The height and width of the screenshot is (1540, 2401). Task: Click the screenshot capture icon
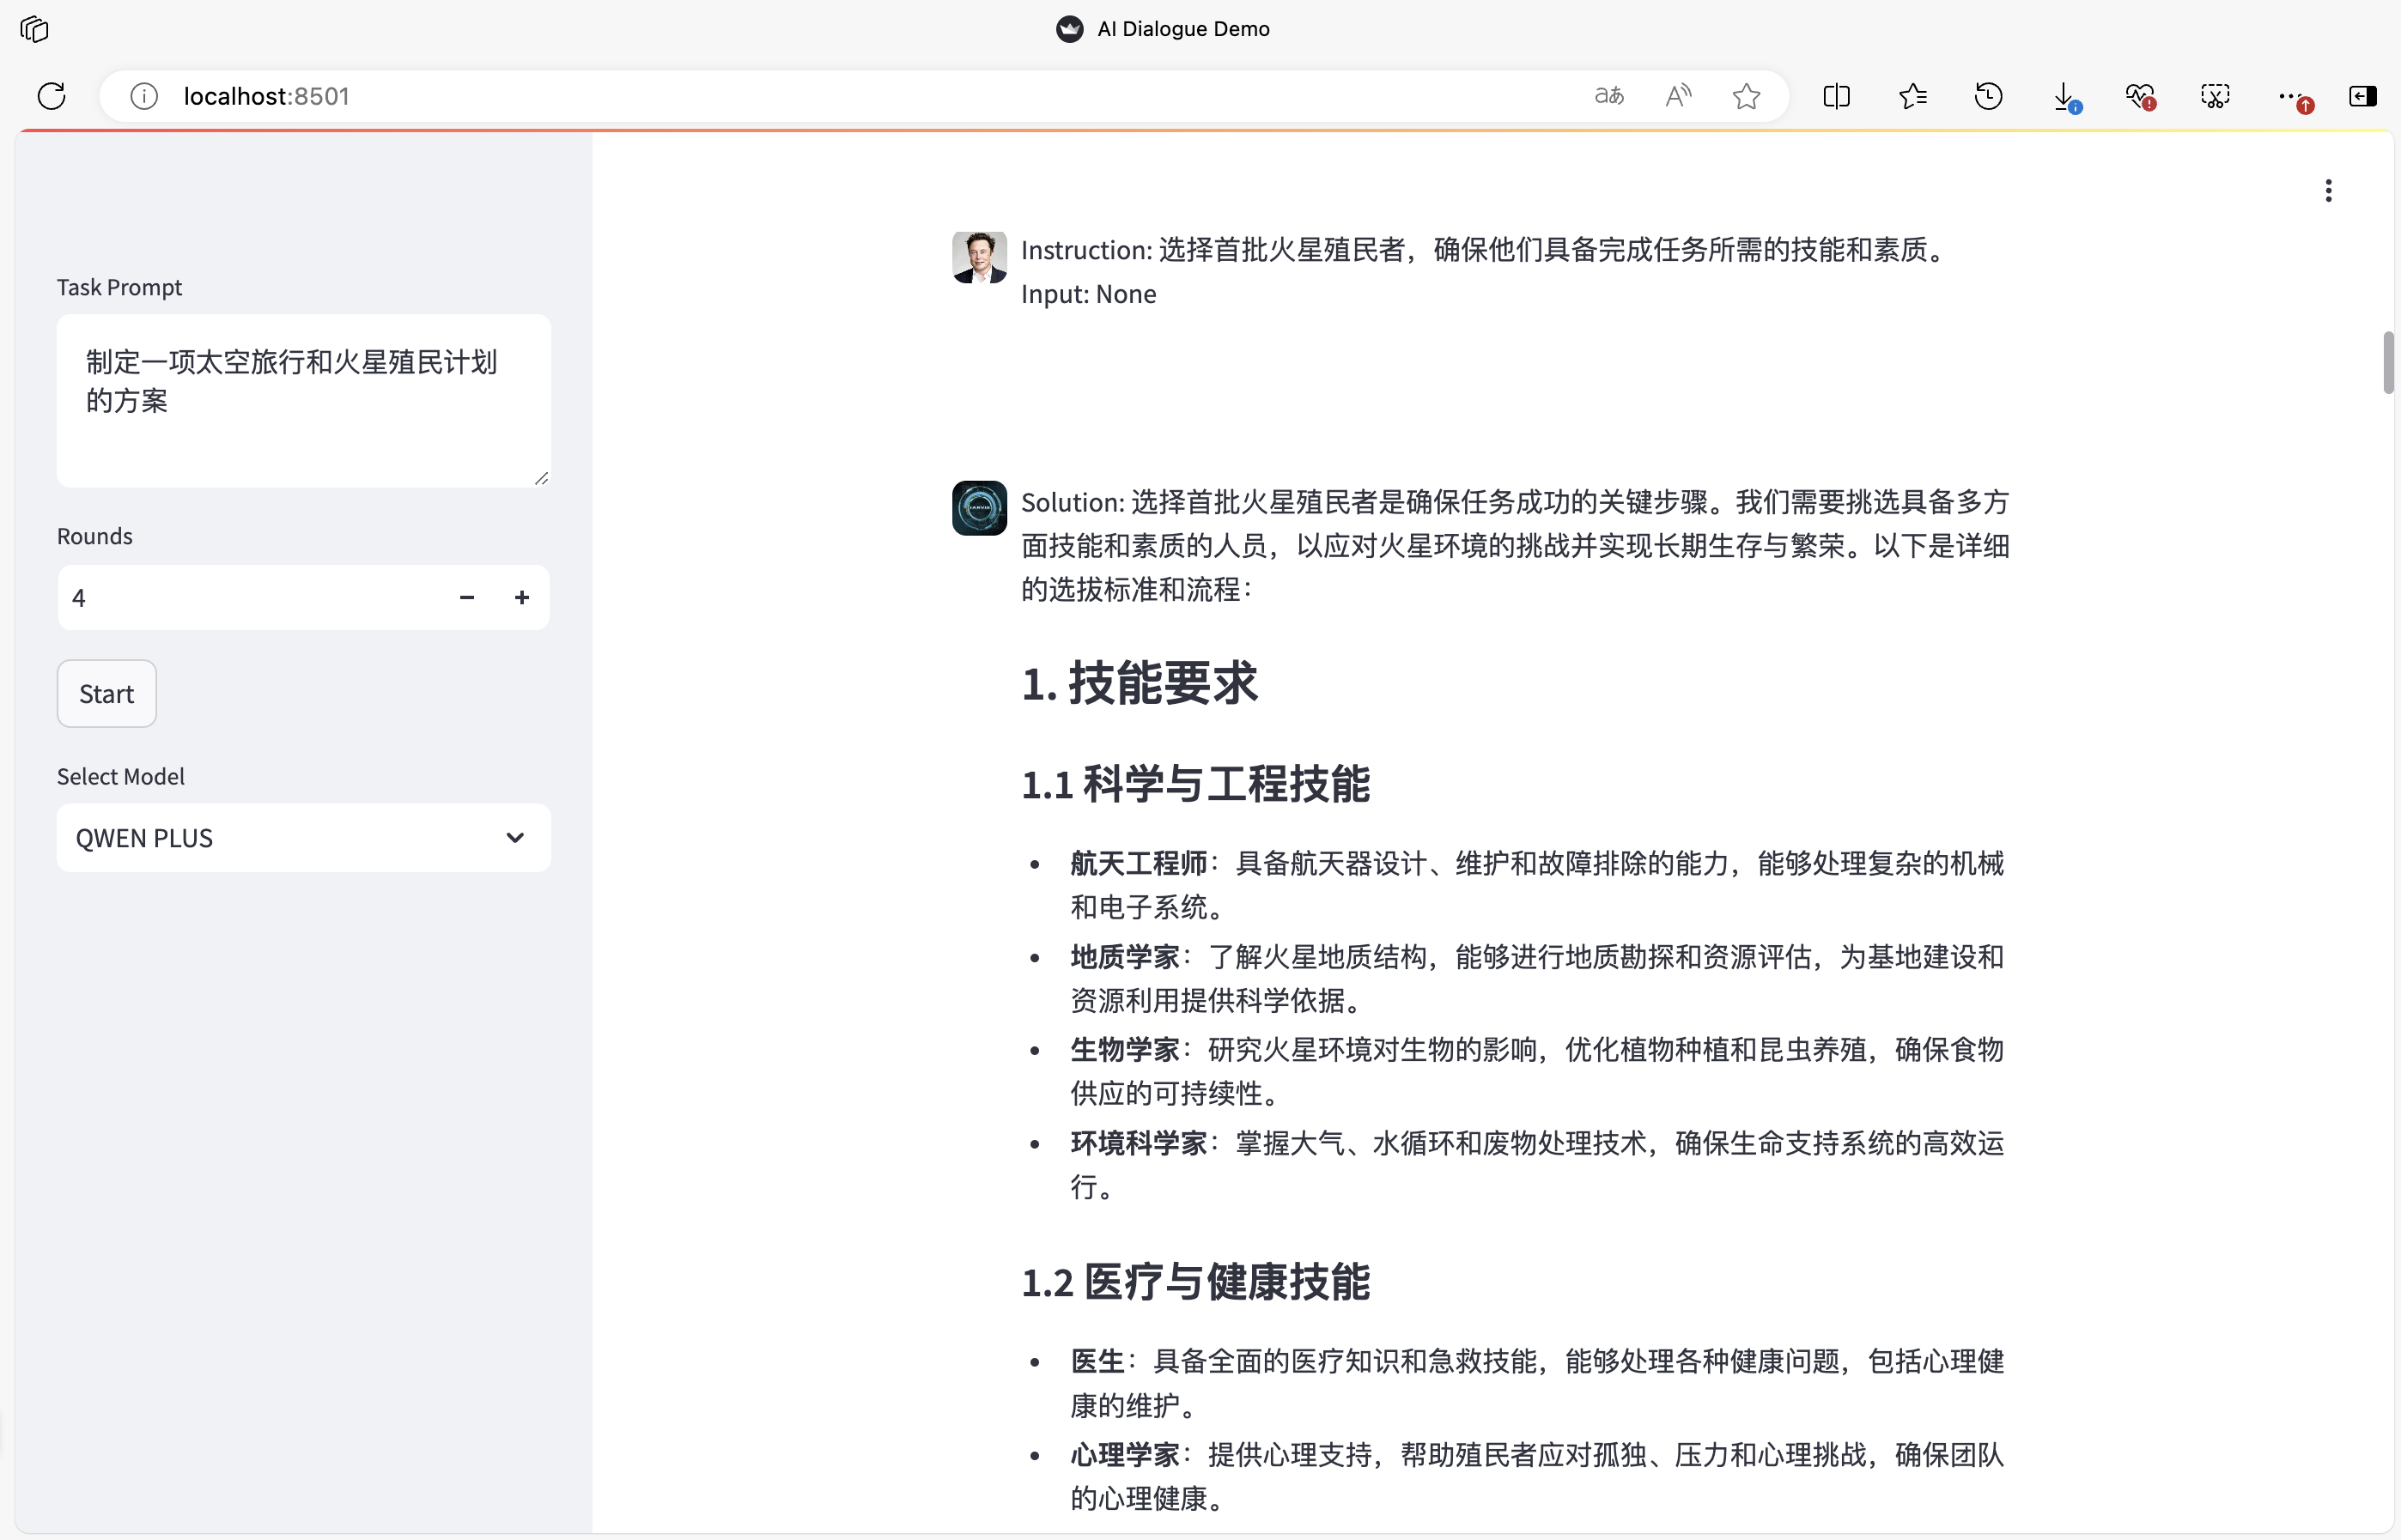(2215, 96)
